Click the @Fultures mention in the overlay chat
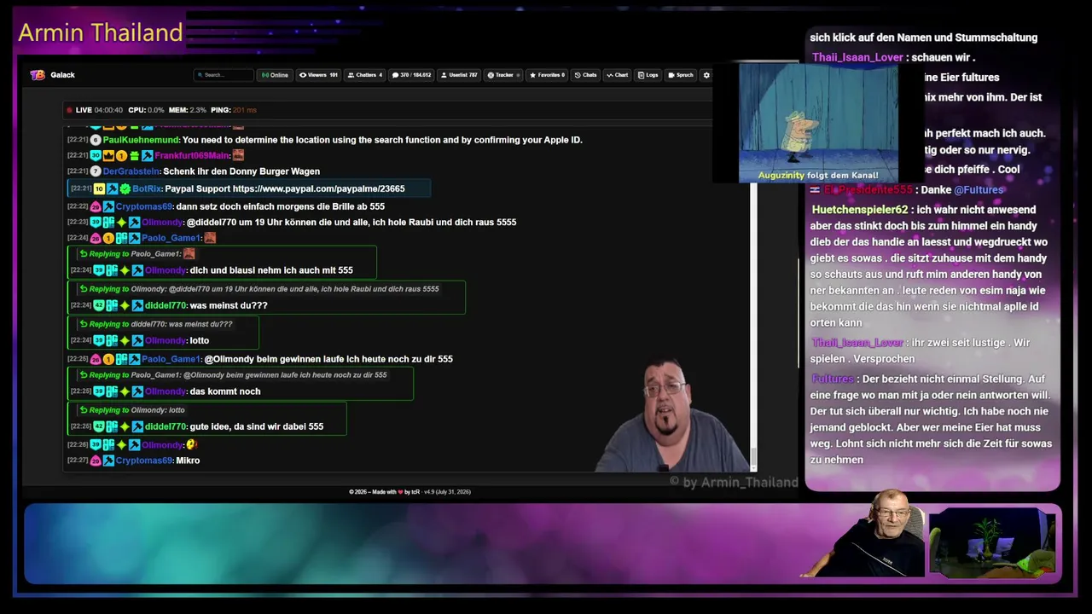This screenshot has width=1092, height=614. click(979, 189)
